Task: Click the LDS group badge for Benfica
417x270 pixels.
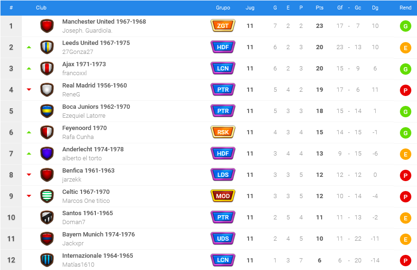Action: [223, 174]
